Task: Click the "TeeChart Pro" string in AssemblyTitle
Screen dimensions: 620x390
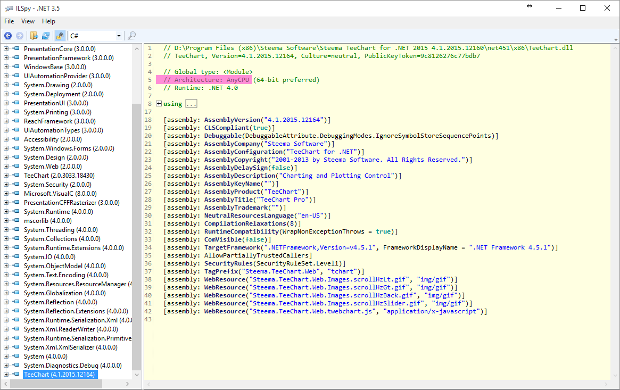Action: 282,200
